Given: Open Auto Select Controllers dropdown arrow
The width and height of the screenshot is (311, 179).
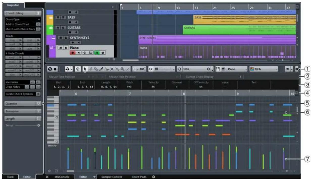Looking at the screenshot, I should point(72,69).
